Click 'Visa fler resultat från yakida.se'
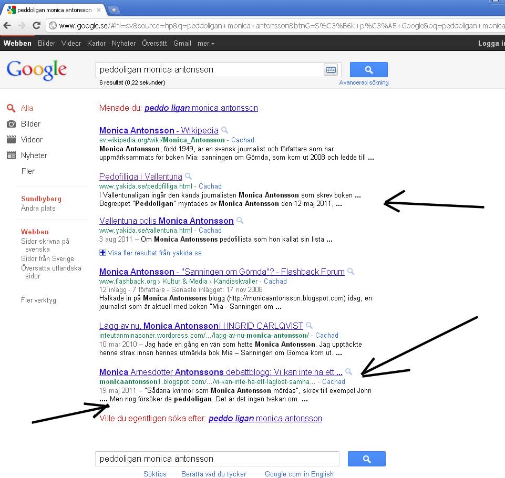 154,253
